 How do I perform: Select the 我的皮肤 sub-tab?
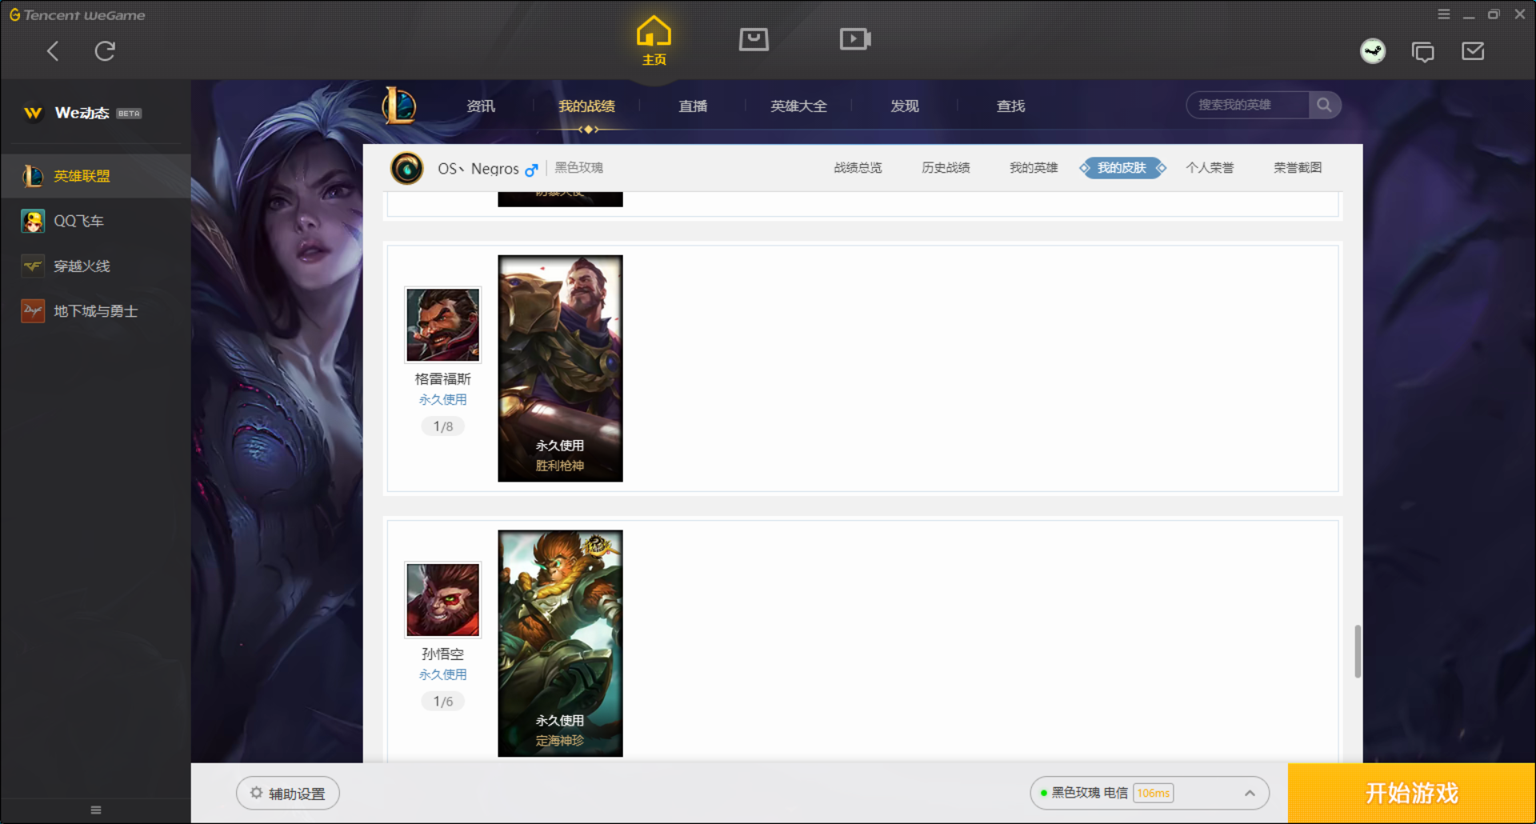[1122, 167]
